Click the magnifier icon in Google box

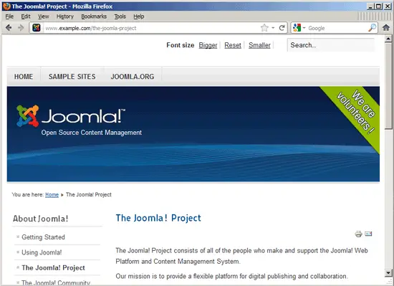(372, 28)
